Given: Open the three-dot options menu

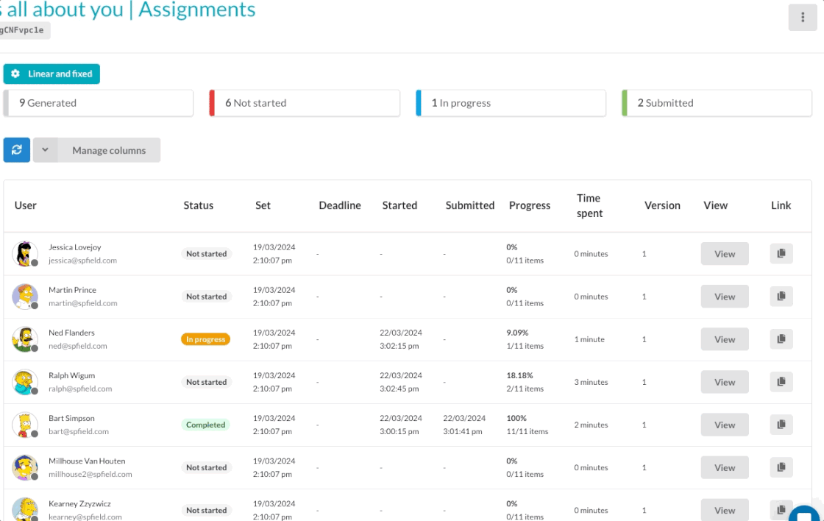Looking at the screenshot, I should 803,17.
